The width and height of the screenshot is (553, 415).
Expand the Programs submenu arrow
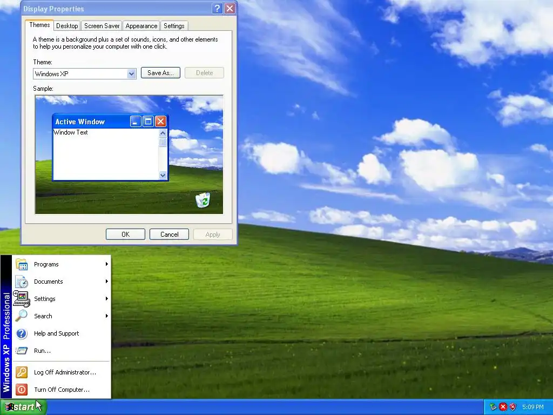[x=106, y=264]
